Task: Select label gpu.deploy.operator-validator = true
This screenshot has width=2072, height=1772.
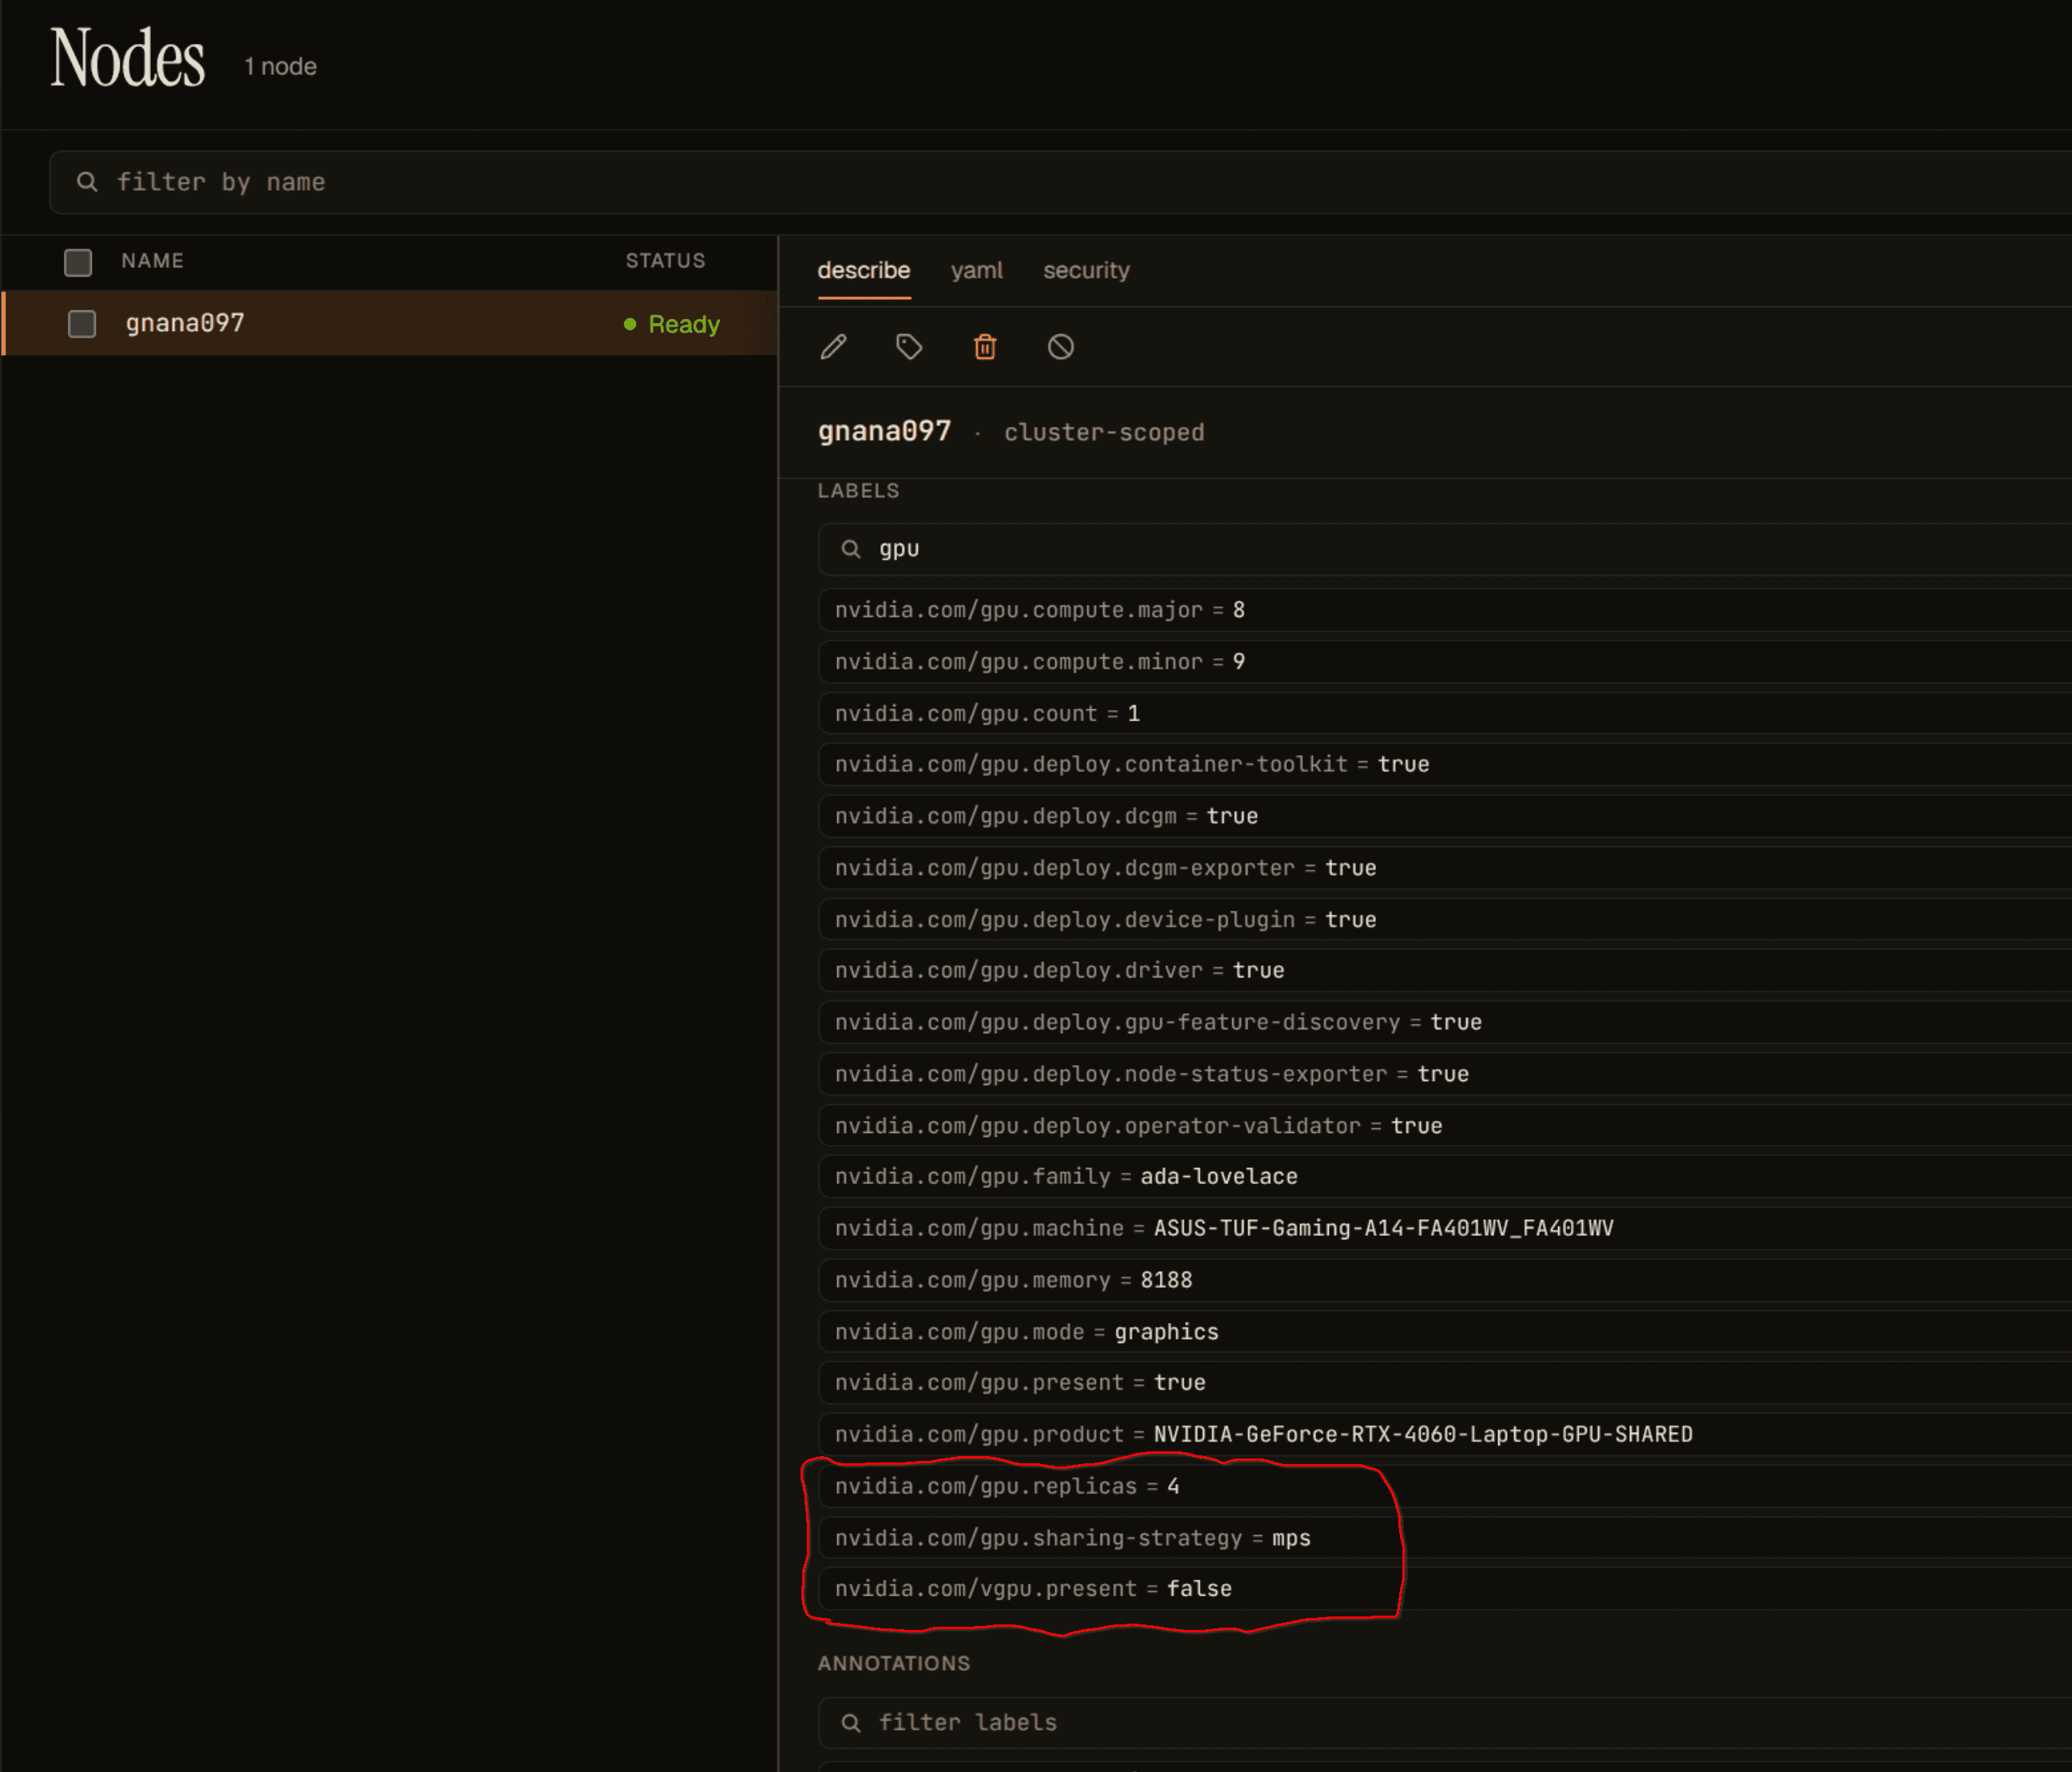Action: (x=1445, y=1127)
